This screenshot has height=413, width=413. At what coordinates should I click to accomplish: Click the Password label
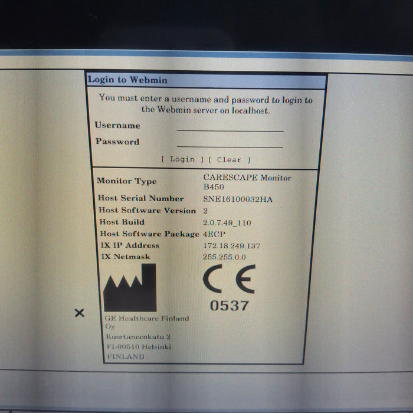coord(117,142)
